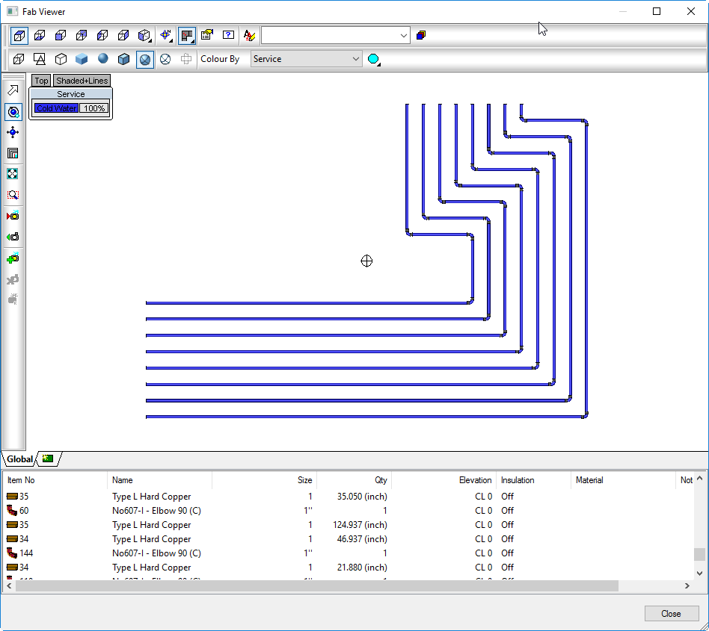Toggle the highlighted shaded-with-lines sphere button
The height and width of the screenshot is (631, 709).
tap(145, 59)
